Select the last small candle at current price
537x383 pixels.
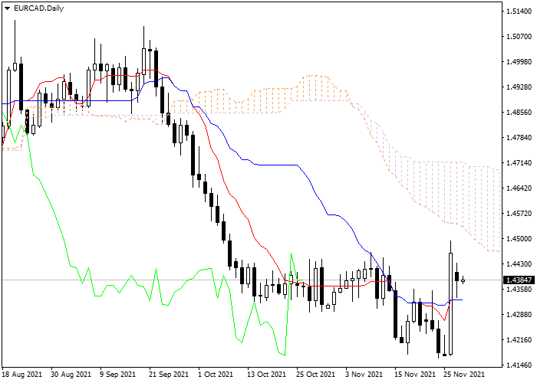463,280
